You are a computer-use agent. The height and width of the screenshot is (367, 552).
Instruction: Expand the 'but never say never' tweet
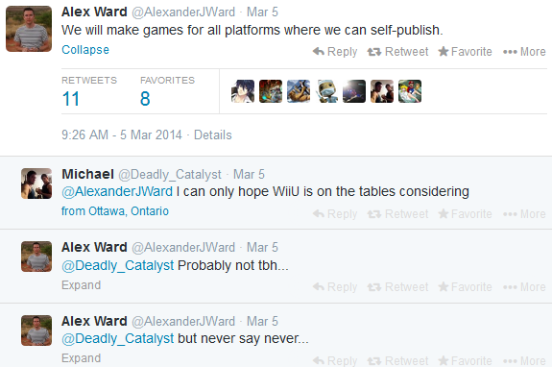coord(81,357)
